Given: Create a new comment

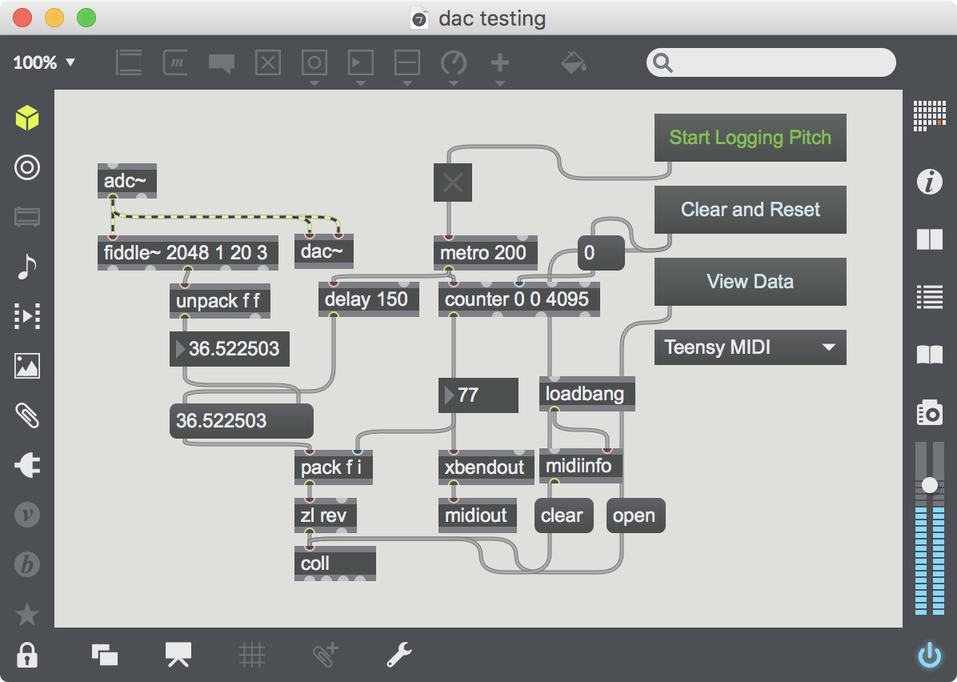Looking at the screenshot, I should (221, 62).
